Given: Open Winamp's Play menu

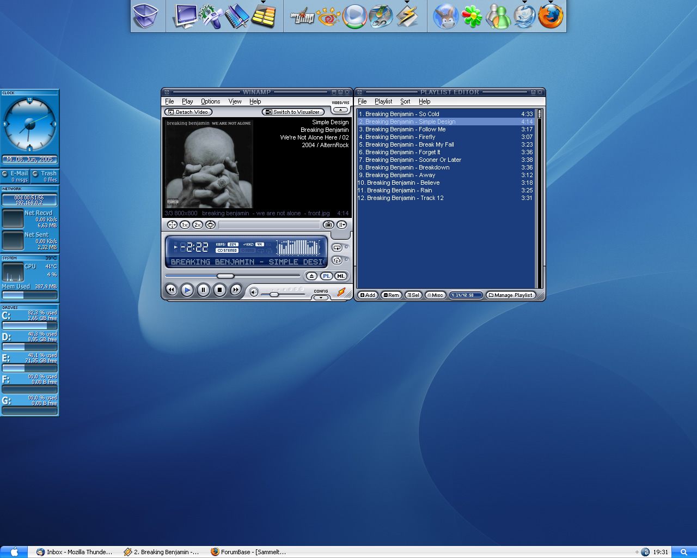Looking at the screenshot, I should [x=187, y=101].
